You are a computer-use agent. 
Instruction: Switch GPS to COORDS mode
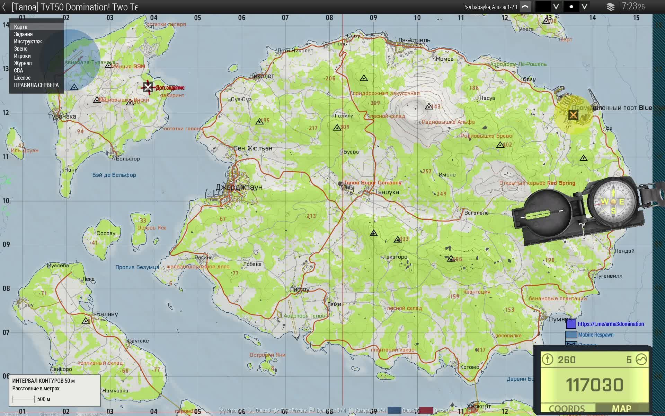pos(567,408)
